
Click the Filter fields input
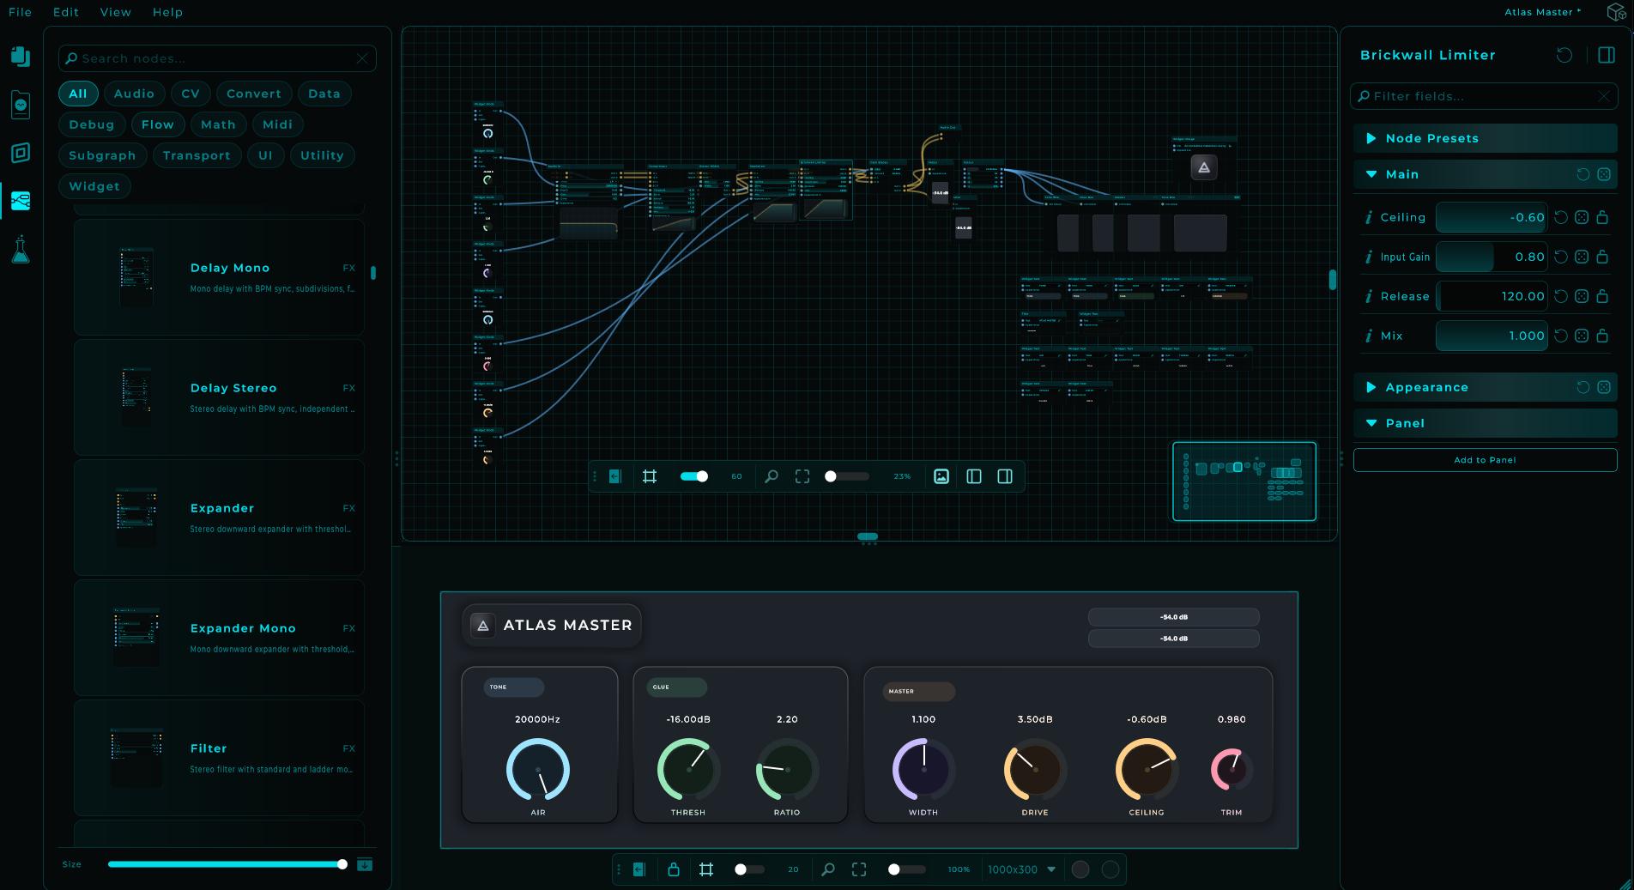[x=1484, y=96]
